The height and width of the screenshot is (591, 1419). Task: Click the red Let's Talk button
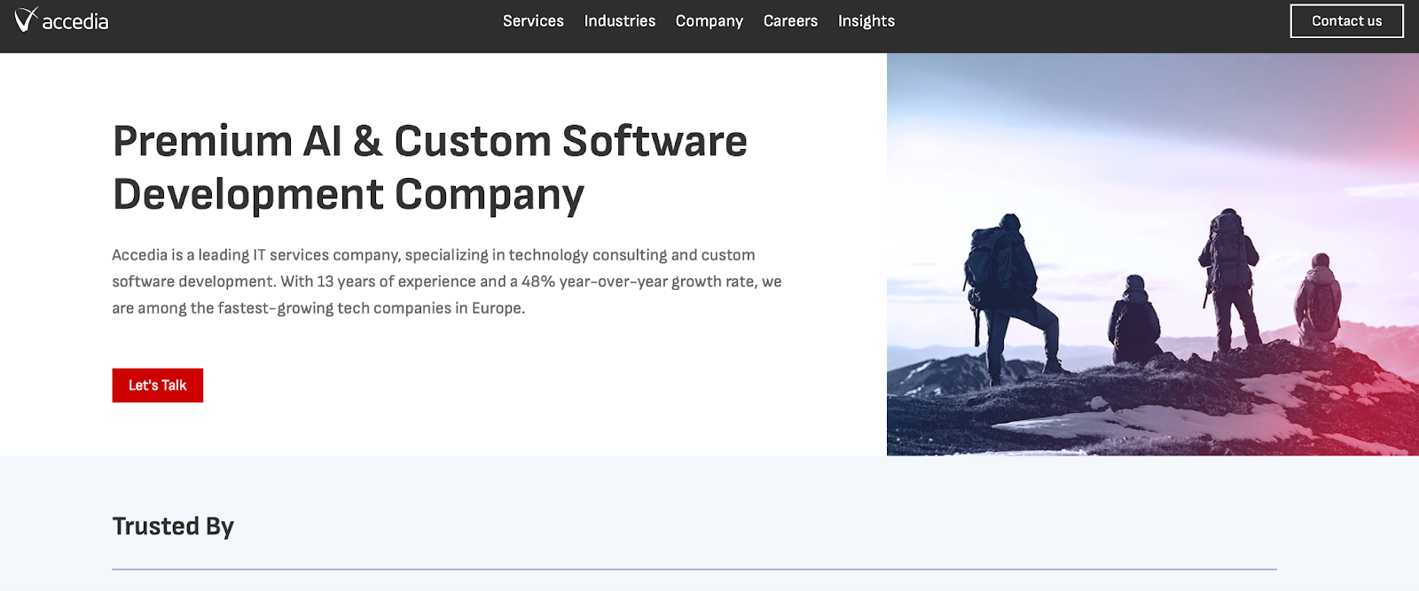(157, 385)
